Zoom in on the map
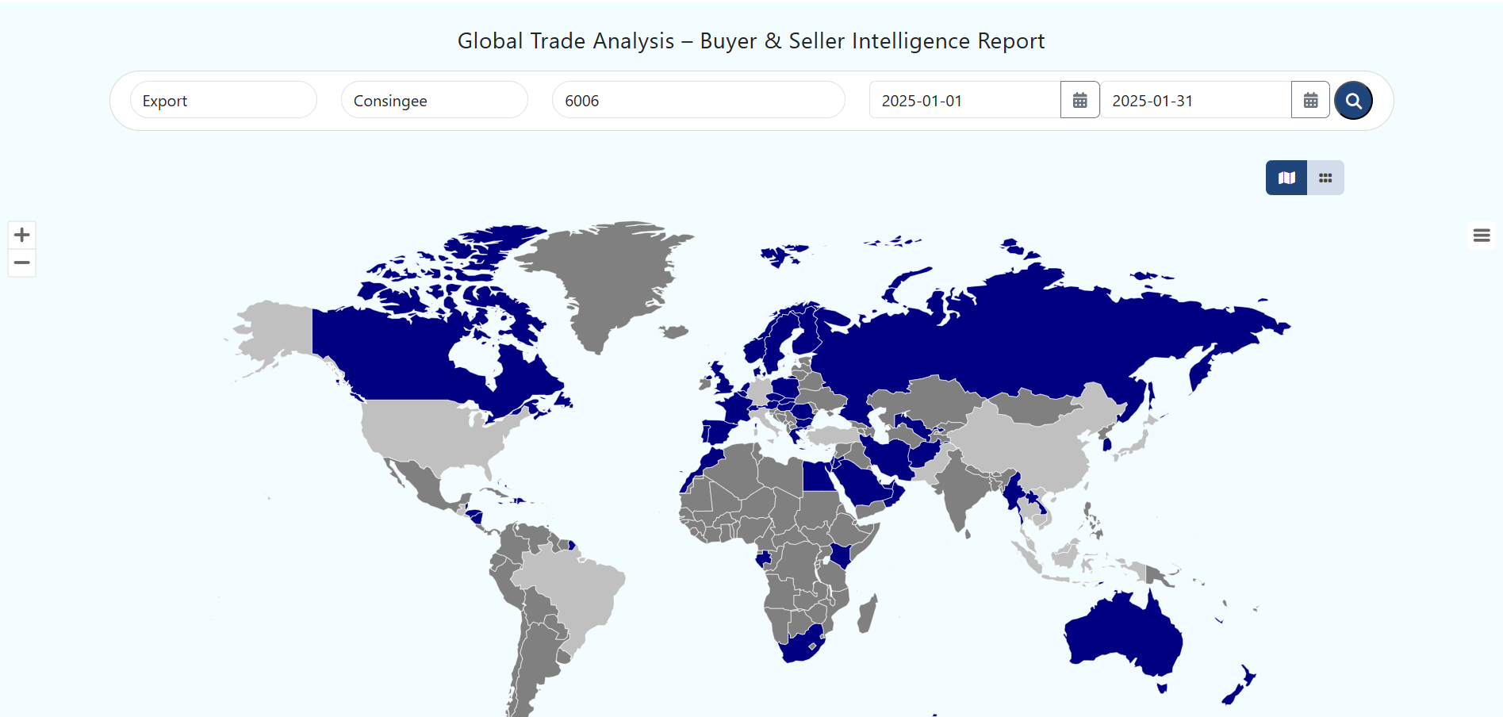This screenshot has height=717, width=1503. (22, 235)
